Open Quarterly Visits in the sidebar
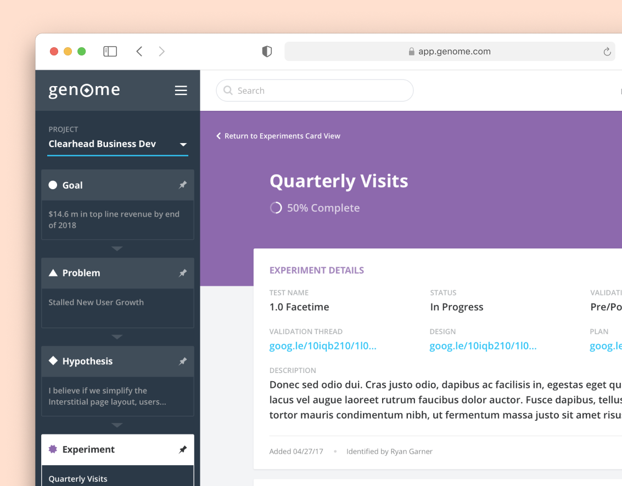 (78, 479)
